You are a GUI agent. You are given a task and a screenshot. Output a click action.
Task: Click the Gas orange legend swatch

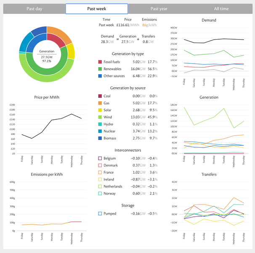[x=100, y=103]
